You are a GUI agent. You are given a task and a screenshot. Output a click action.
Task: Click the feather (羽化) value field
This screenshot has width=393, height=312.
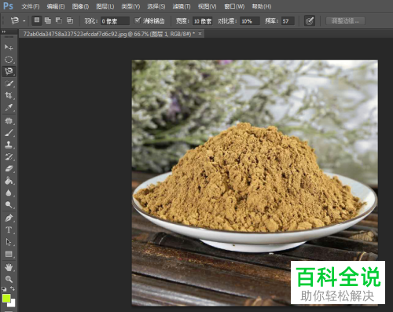click(115, 21)
